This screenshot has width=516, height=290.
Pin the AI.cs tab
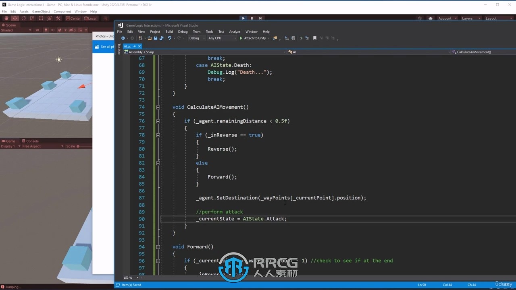coord(135,46)
